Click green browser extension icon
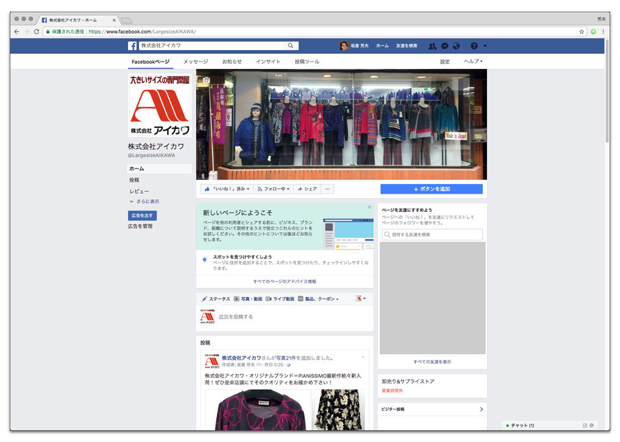Screen dimensions: 620x442 point(593,32)
